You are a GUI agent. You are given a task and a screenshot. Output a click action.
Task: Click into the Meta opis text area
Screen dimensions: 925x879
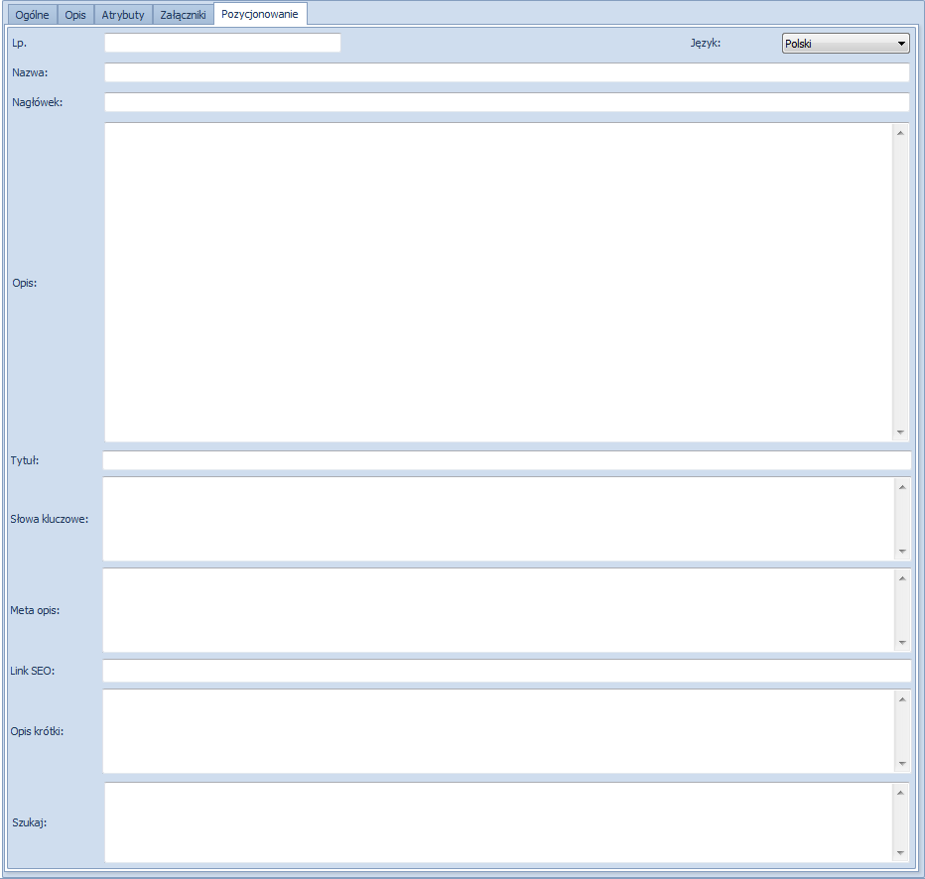[498, 610]
